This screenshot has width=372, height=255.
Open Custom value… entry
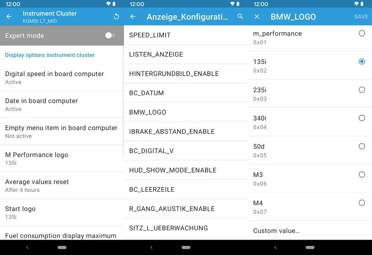click(310, 230)
